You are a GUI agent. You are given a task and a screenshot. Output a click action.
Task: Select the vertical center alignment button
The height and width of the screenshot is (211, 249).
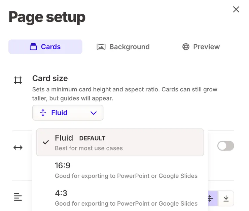tap(211, 198)
